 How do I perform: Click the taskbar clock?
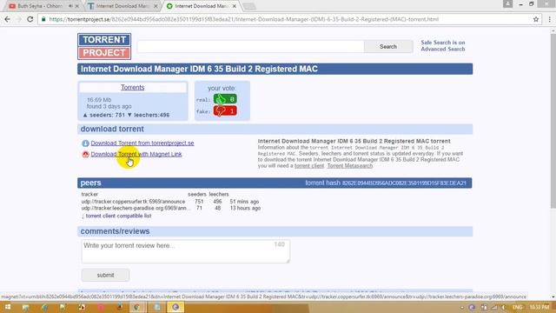click(x=539, y=307)
